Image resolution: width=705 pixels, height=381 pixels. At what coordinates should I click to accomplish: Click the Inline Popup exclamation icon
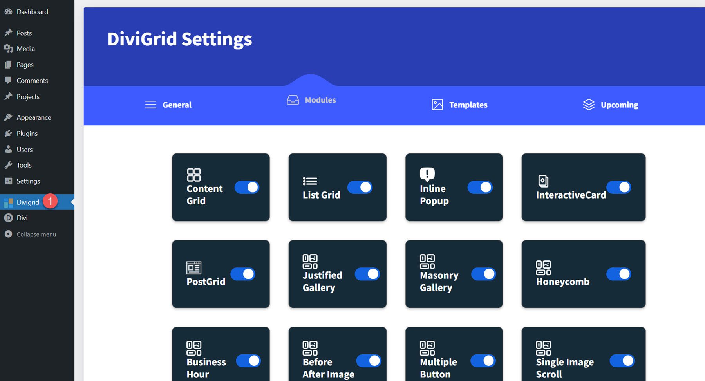[x=427, y=173]
